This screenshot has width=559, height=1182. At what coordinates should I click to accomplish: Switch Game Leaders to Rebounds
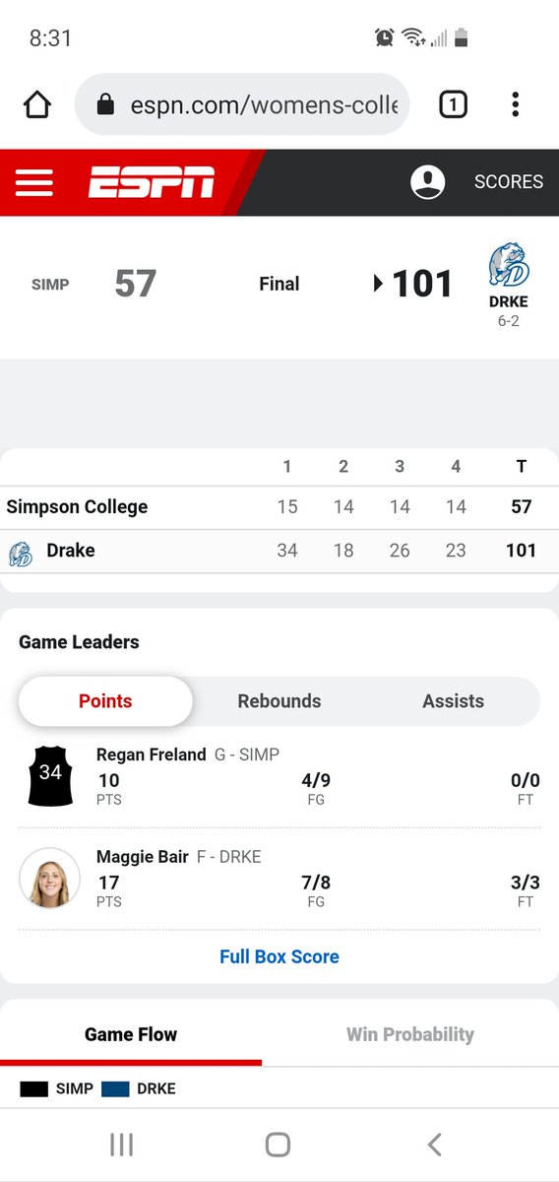279,701
